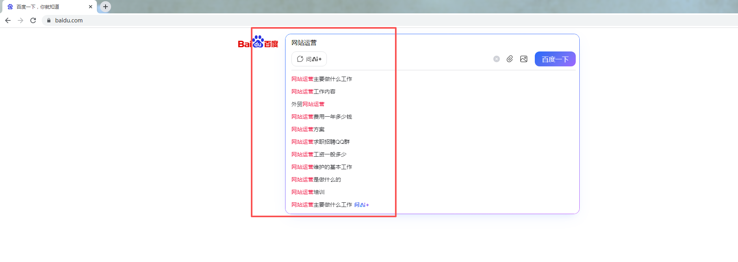The image size is (738, 262).
Task: Select suggestion 网站运营工作内容
Action: (313, 92)
